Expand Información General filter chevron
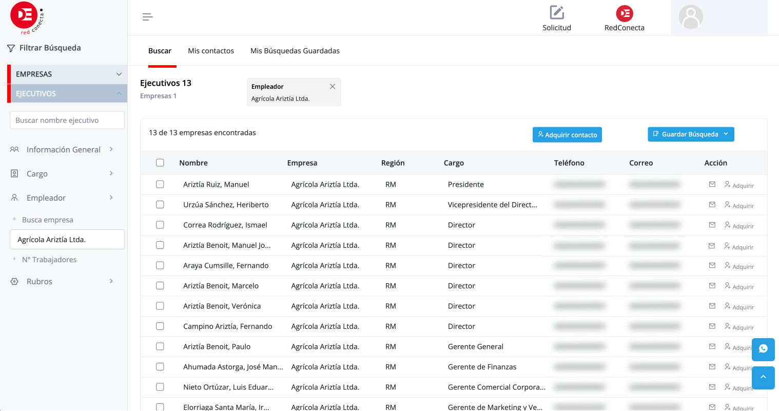 point(111,149)
